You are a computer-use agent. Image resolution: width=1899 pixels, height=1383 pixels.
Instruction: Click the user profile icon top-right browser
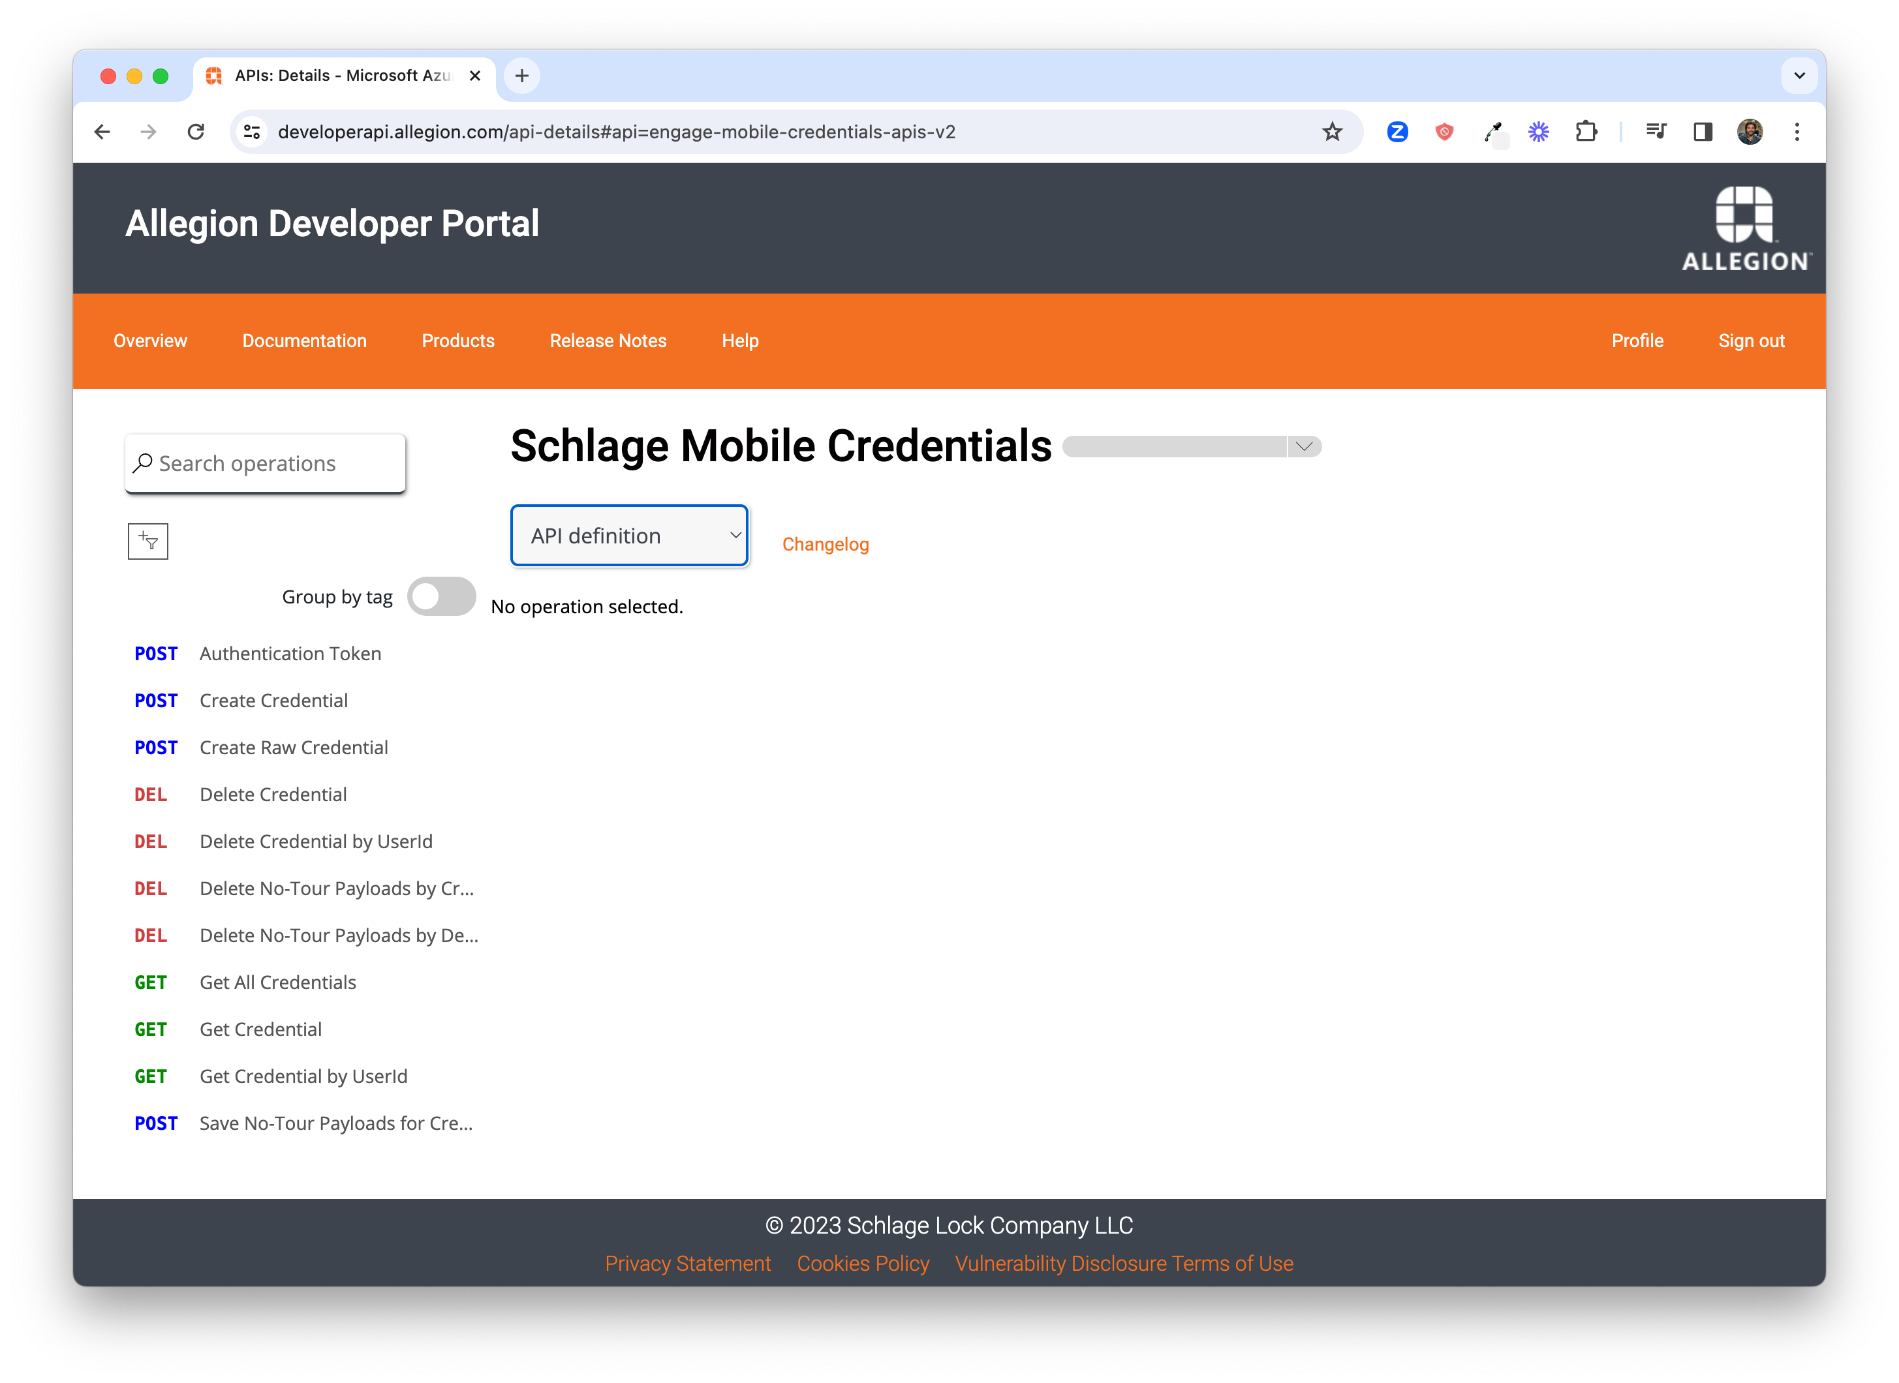(x=1752, y=131)
